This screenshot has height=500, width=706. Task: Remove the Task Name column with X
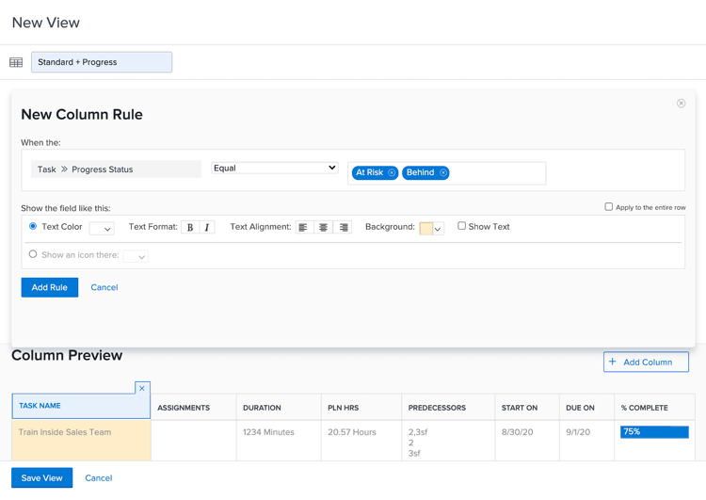pyautogui.click(x=142, y=388)
